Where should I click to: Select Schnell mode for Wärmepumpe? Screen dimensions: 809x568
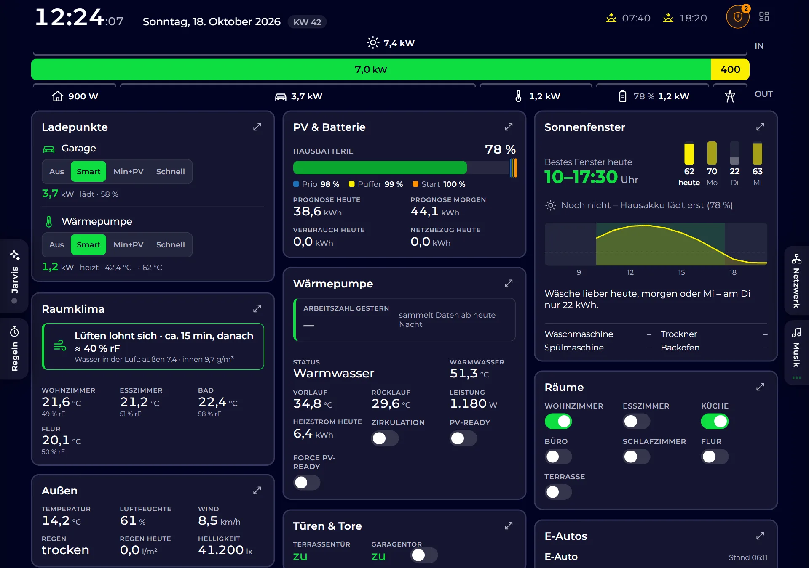coord(171,245)
